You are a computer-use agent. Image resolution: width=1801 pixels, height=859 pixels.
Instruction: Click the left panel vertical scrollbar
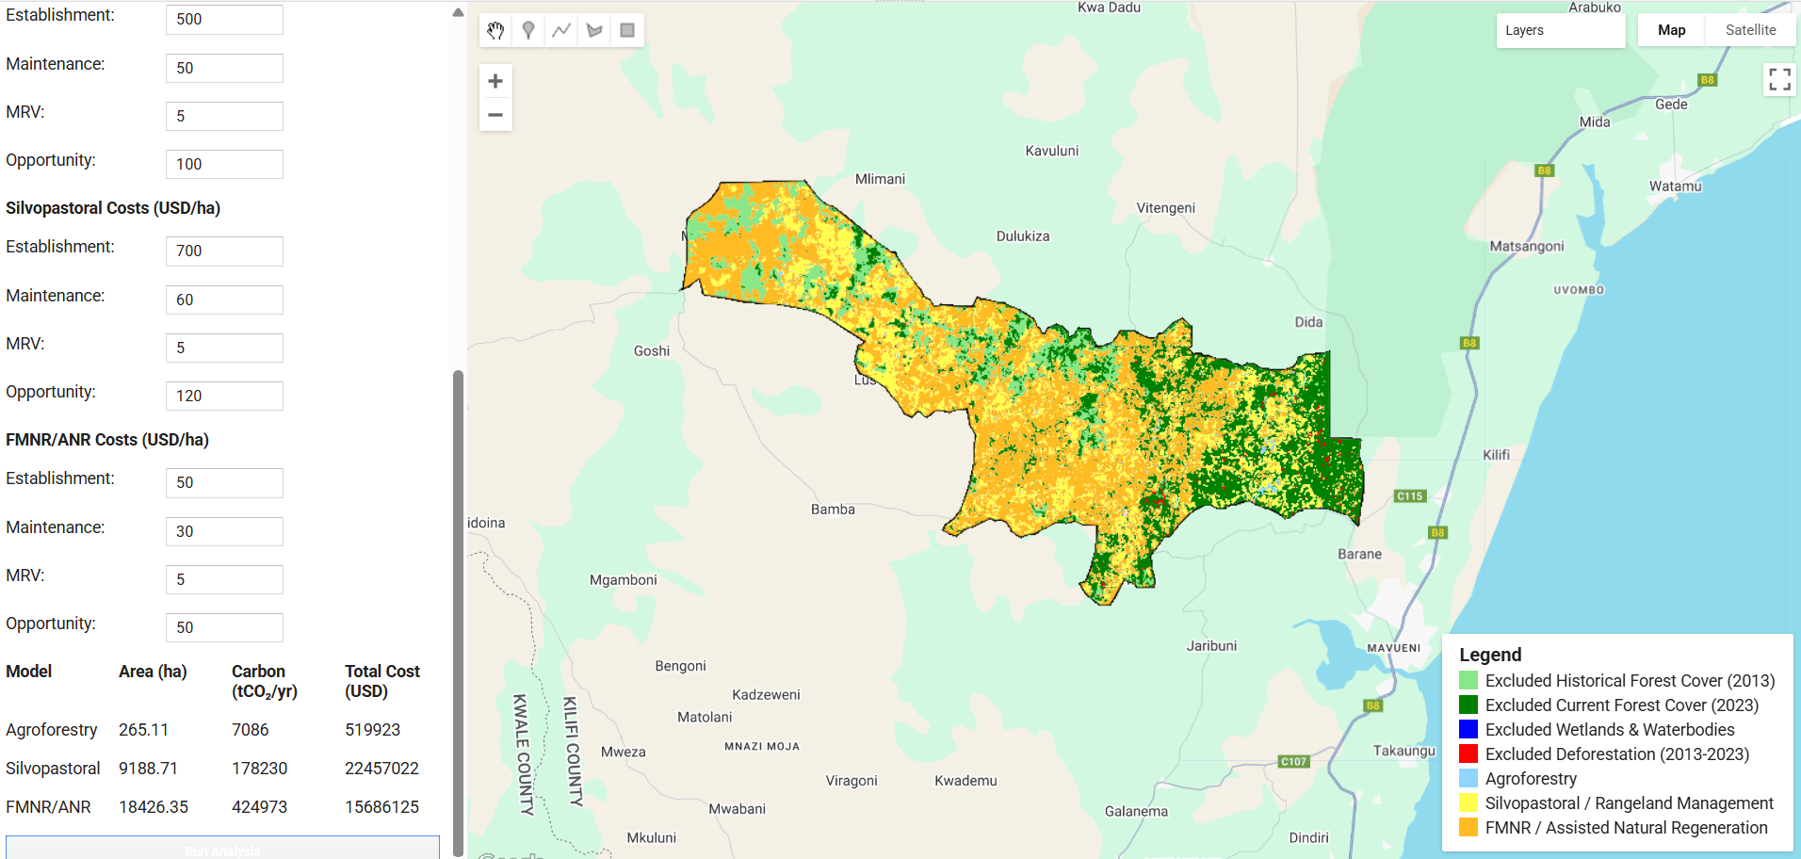click(x=459, y=612)
